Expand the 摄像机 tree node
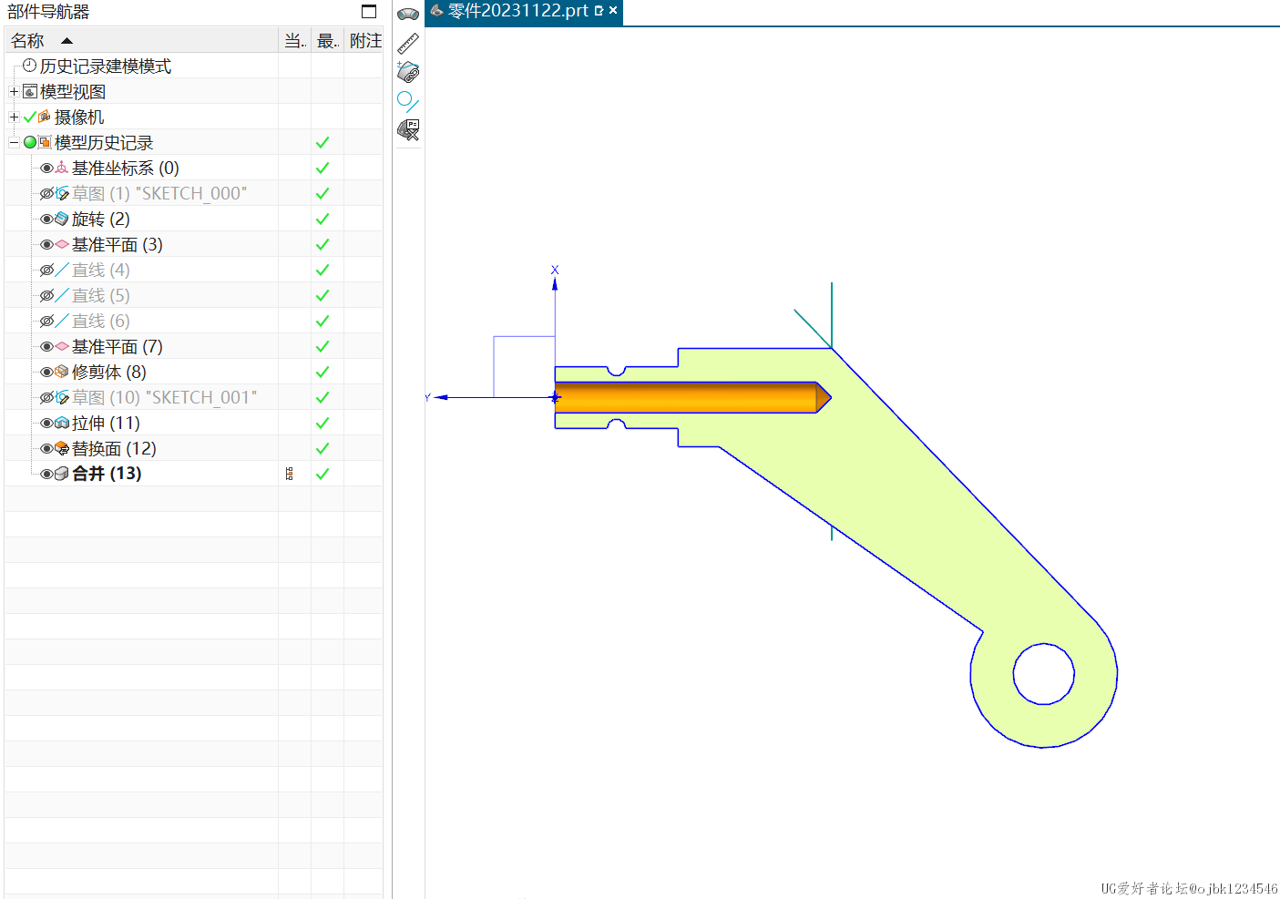This screenshot has height=899, width=1280. point(14,117)
